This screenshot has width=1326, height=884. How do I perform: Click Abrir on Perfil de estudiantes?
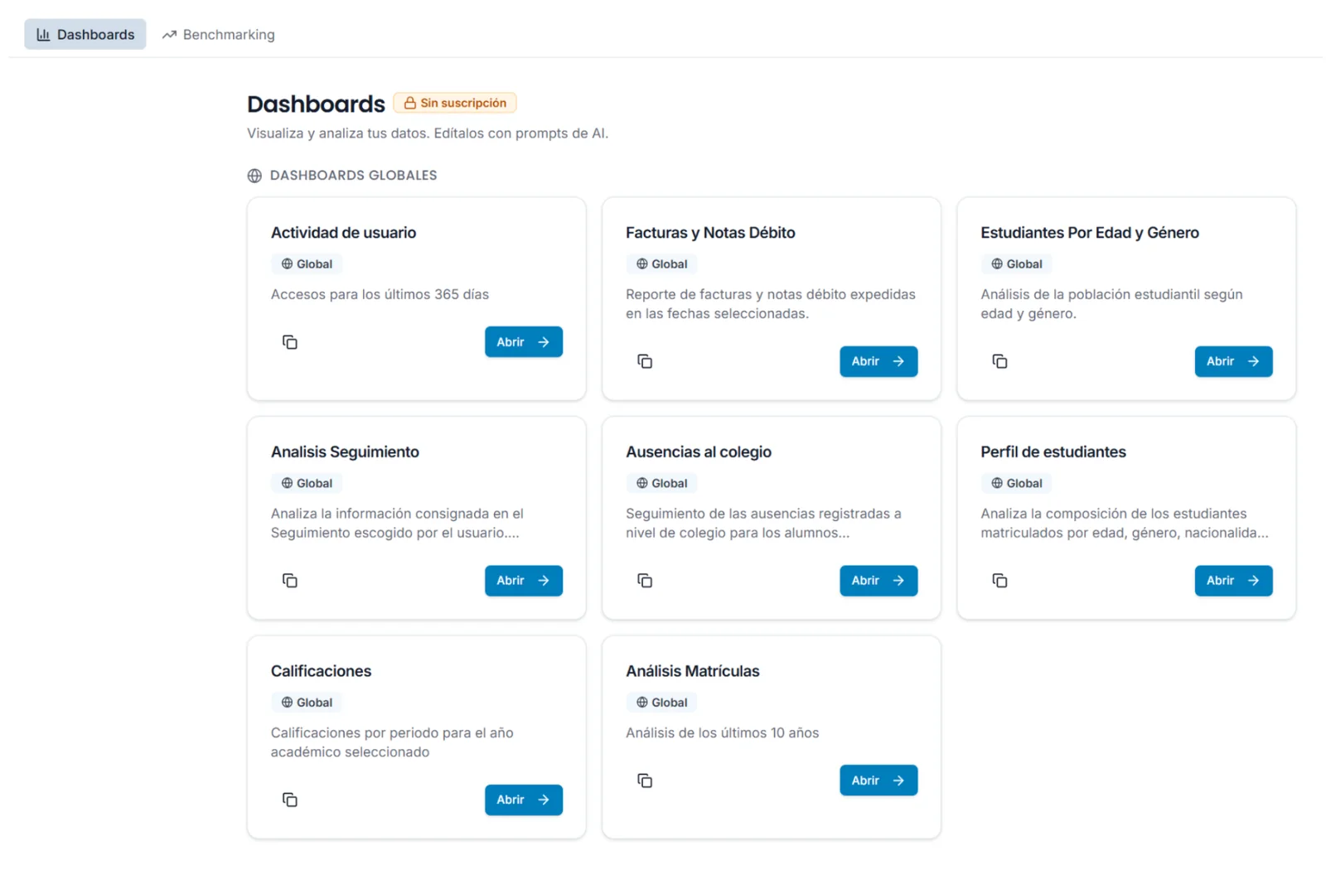pos(1233,581)
